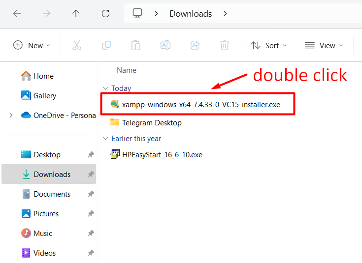This screenshot has height=263, width=362.
Task: Select the Telegram Desktop folder
Action: click(146, 122)
